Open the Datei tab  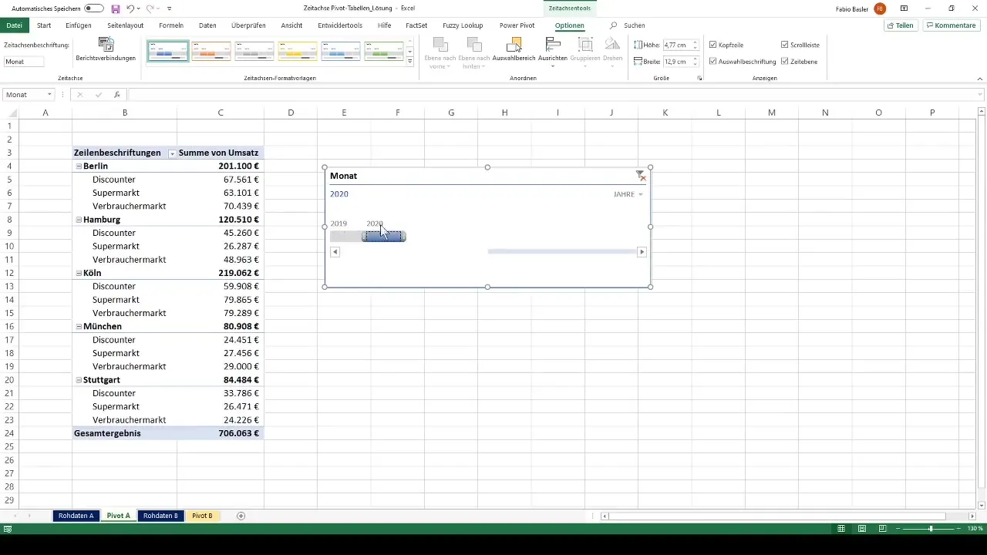14,25
